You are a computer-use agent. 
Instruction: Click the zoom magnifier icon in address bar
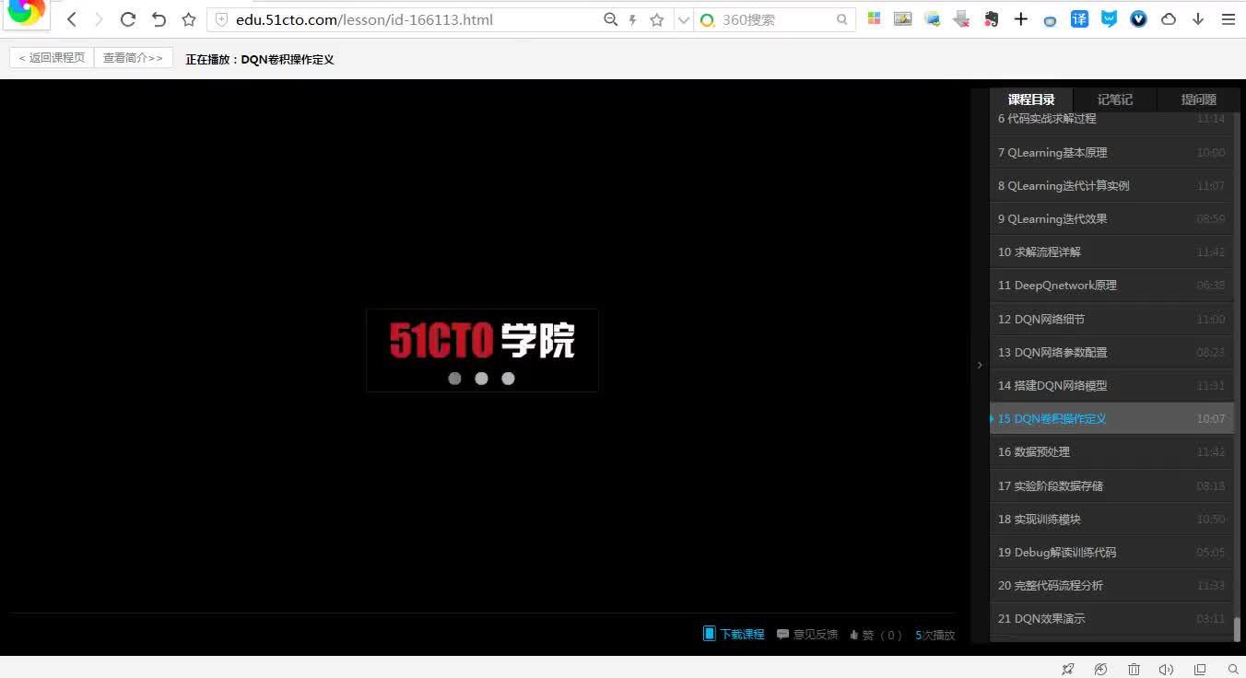coord(610,19)
